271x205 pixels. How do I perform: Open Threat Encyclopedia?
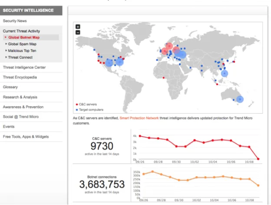tap(20, 77)
